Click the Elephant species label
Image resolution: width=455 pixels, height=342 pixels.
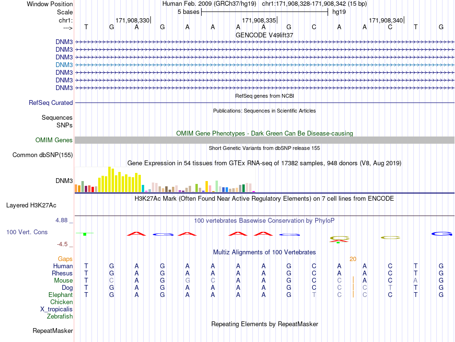coord(60,295)
